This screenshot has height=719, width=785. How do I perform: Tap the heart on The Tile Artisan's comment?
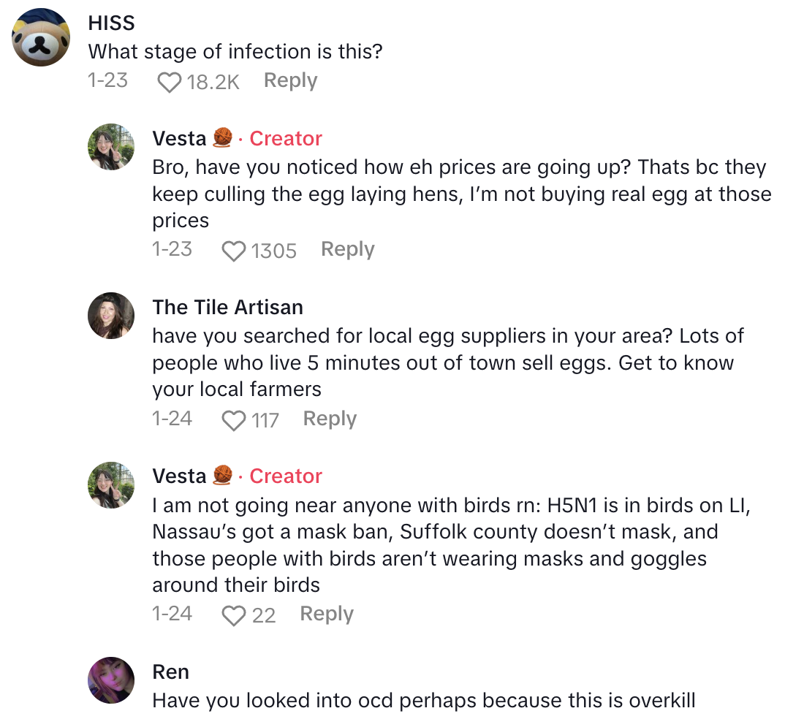coord(234,420)
